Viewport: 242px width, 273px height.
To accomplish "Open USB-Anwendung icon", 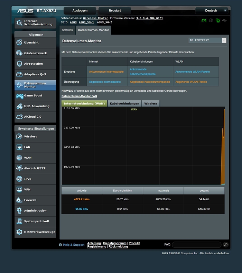I will pos(19,106).
